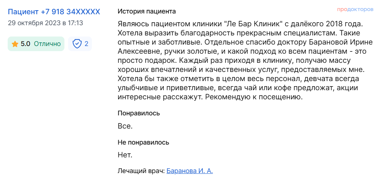This screenshot has width=381, height=180.
Task: Click the blue shield checkmark icon
Action: point(77,44)
